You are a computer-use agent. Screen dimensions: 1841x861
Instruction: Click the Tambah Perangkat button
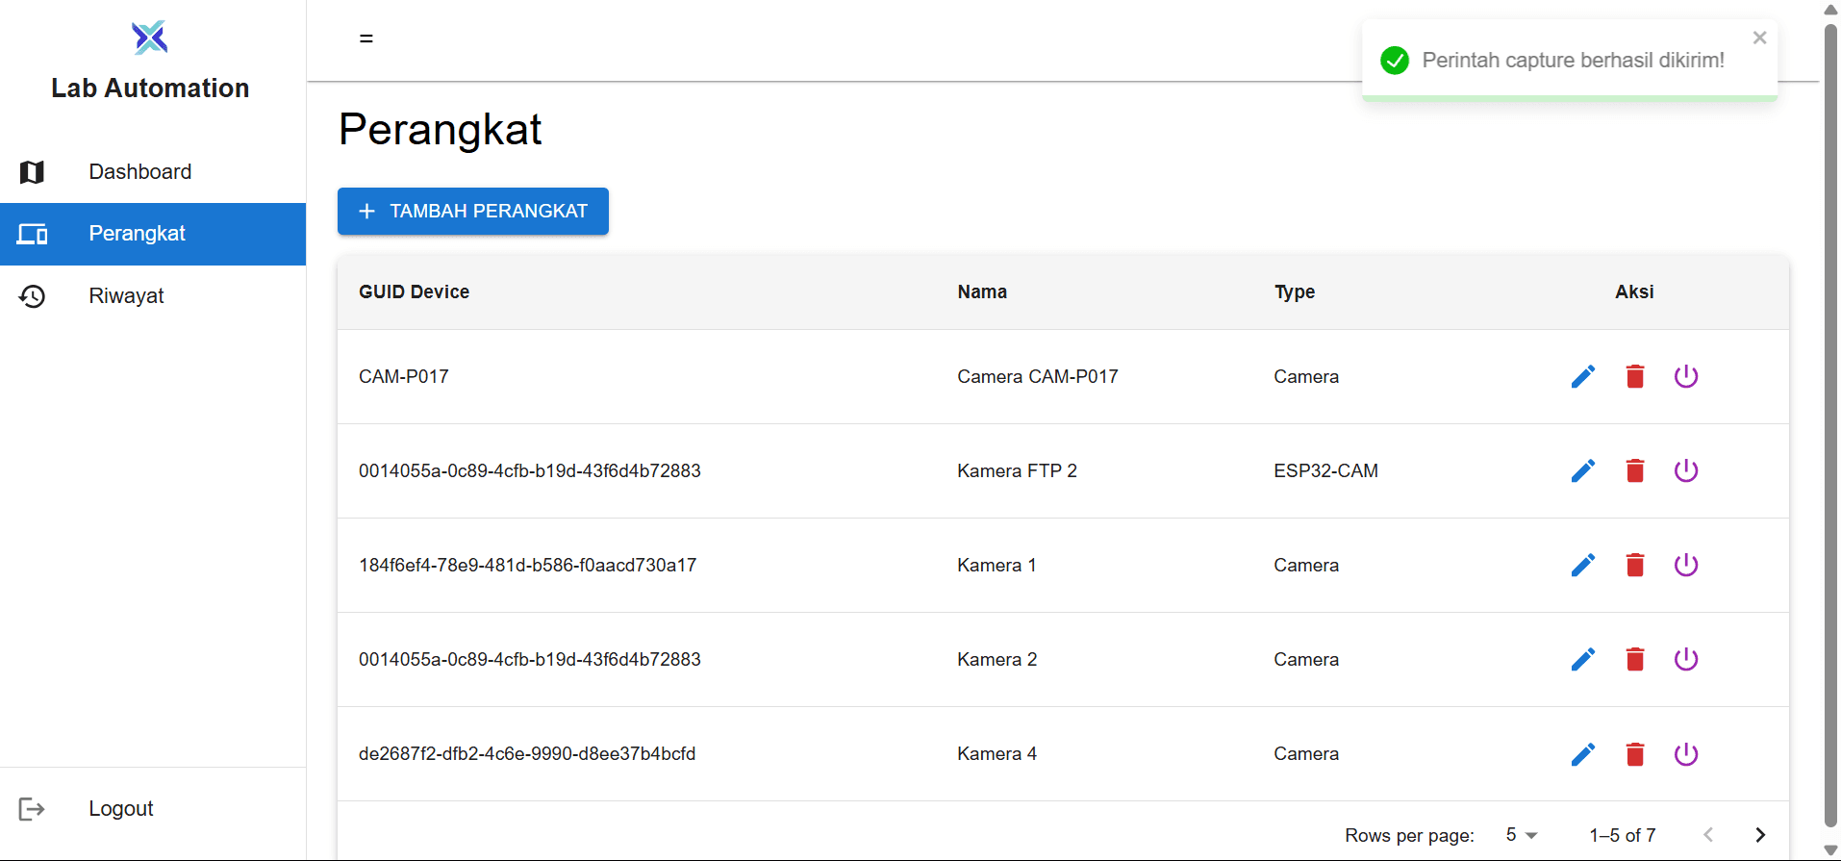472,211
